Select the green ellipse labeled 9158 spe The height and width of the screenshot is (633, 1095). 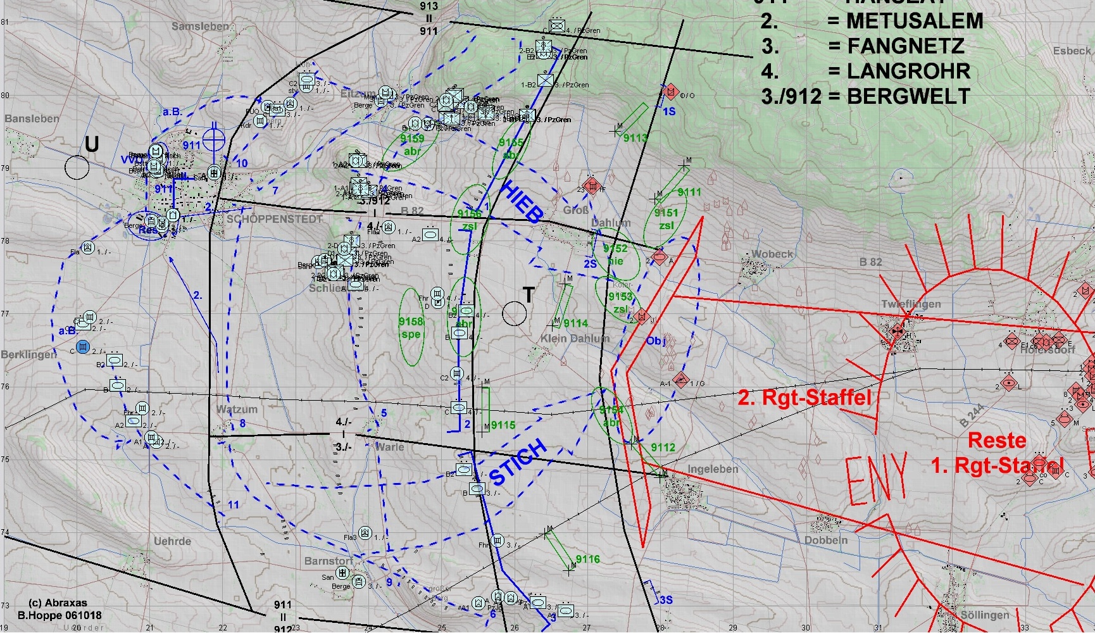[411, 327]
